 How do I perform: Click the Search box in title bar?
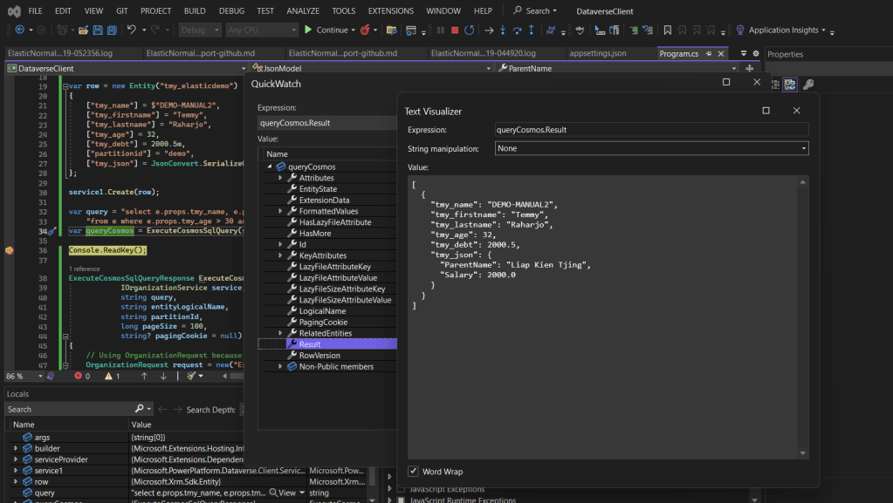coord(535,10)
